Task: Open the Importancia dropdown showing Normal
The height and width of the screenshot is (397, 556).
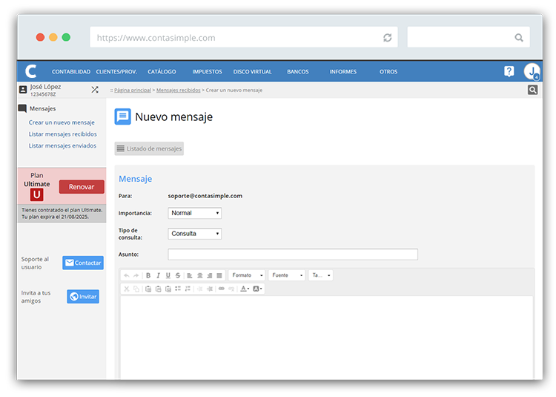Action: click(x=195, y=213)
